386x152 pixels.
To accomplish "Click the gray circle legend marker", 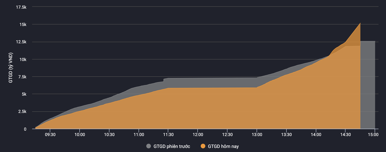I will click(148, 146).
